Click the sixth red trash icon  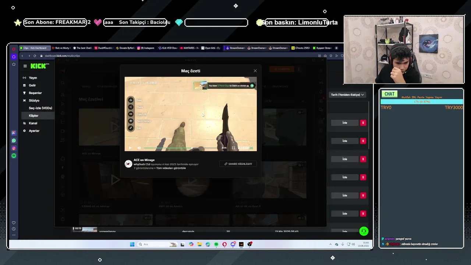pos(363,213)
